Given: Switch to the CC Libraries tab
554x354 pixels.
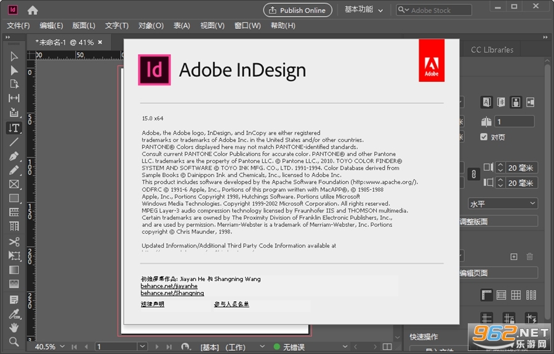Looking at the screenshot, I should tap(492, 50).
